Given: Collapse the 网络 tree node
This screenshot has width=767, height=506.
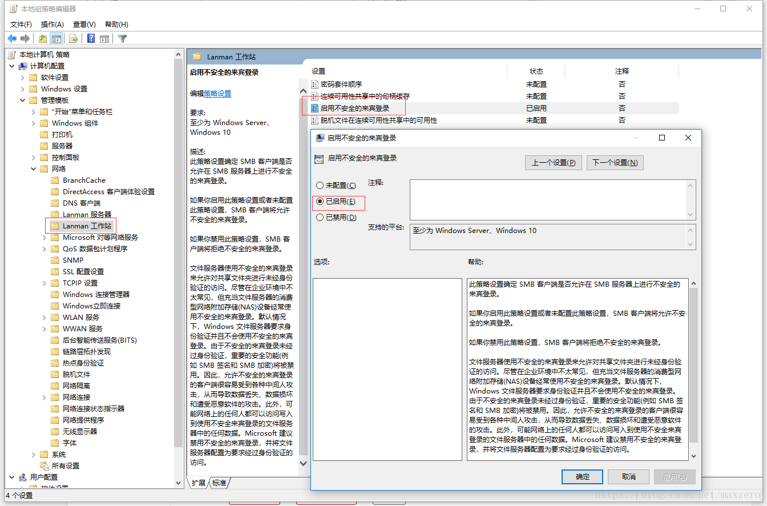Looking at the screenshot, I should [x=34, y=168].
